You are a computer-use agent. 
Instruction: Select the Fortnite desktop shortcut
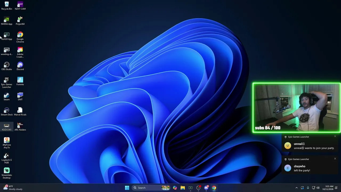pyautogui.click(x=20, y=82)
